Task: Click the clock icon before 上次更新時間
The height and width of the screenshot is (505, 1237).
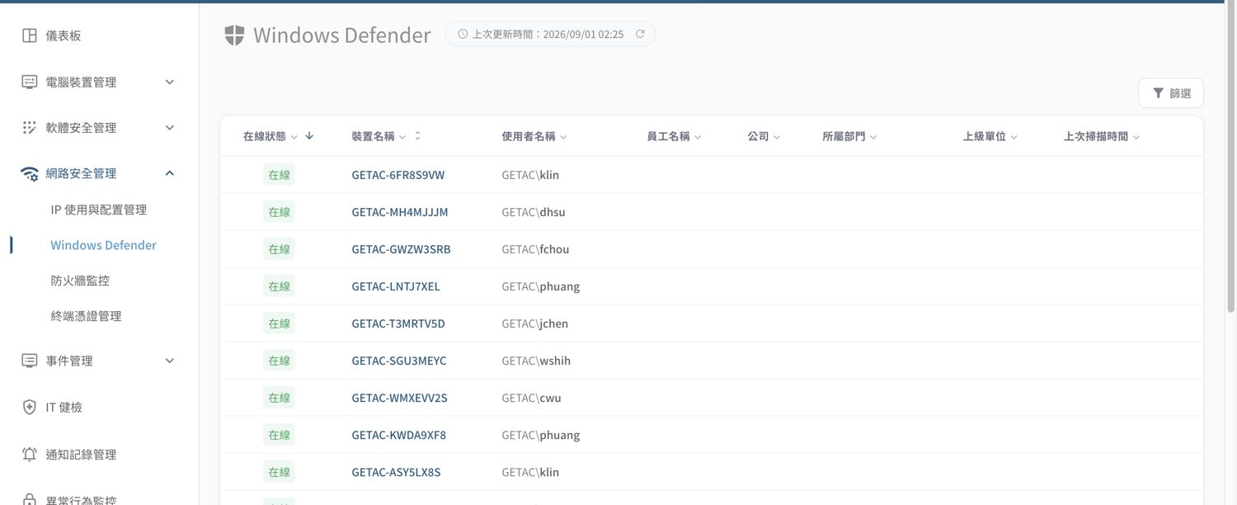Action: coord(463,34)
